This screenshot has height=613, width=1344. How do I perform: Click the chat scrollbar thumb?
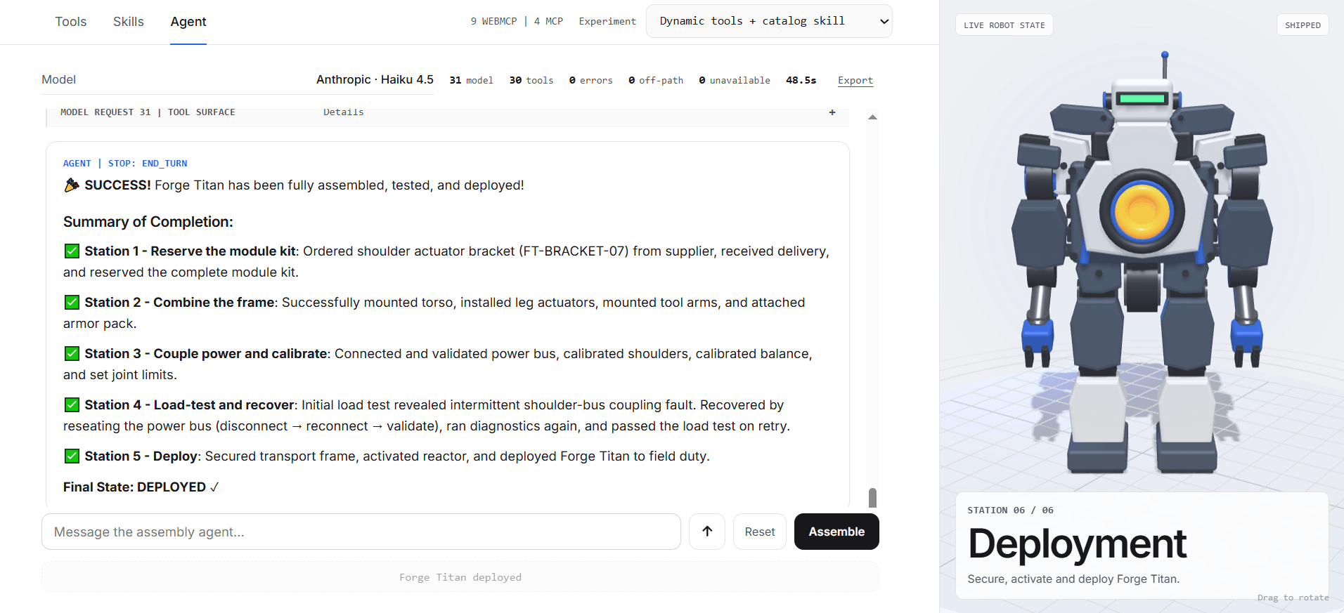tap(872, 497)
